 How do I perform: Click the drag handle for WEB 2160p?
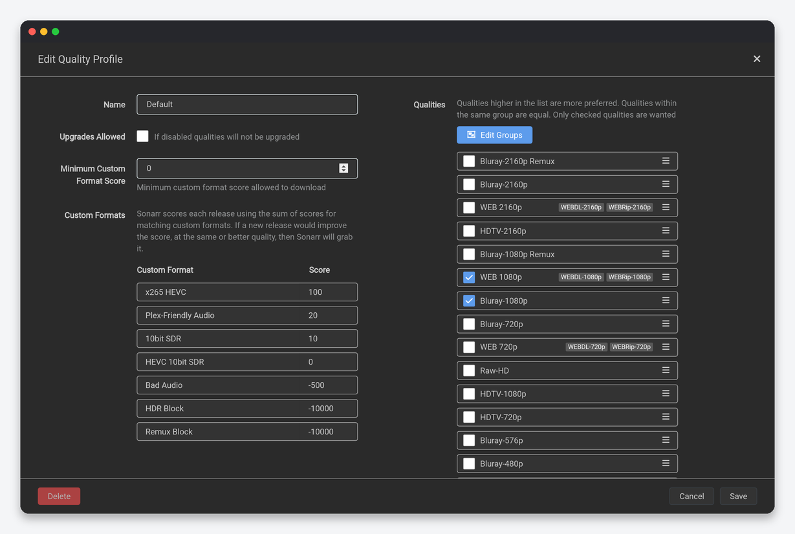(x=666, y=208)
